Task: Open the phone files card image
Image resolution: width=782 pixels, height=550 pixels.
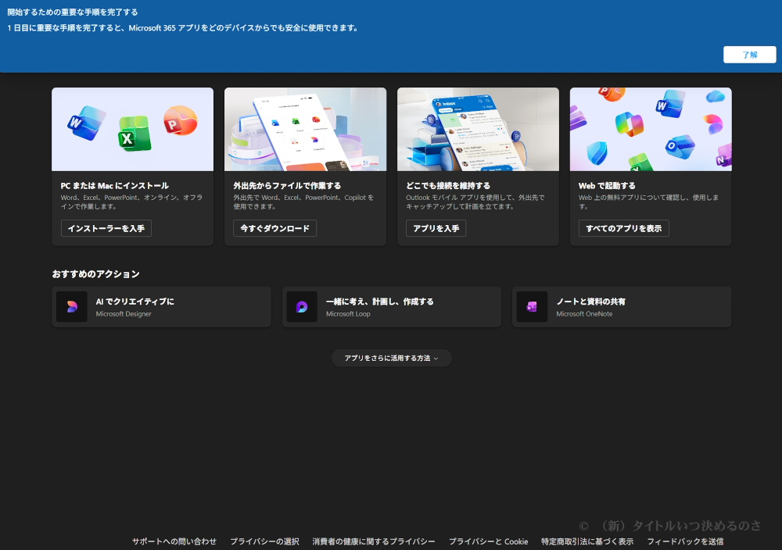Action: (305, 130)
